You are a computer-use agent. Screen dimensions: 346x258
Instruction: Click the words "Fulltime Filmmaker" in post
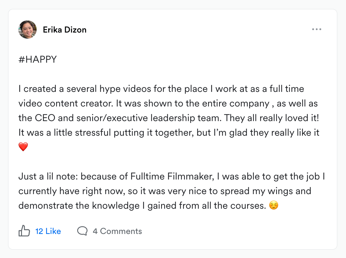172,176
